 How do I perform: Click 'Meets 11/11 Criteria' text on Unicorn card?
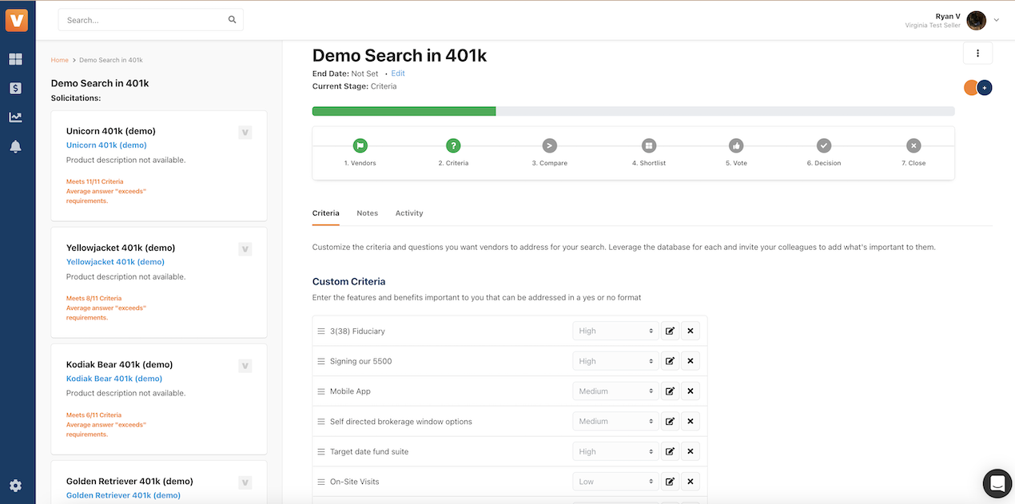(x=95, y=182)
